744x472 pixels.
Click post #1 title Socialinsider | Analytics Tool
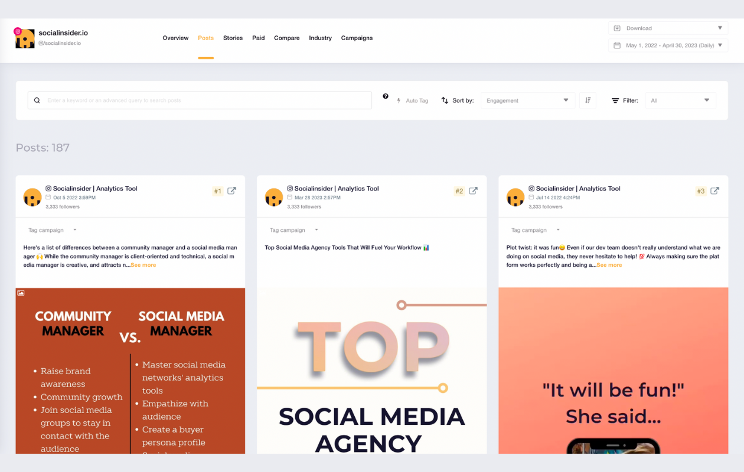[x=95, y=189]
